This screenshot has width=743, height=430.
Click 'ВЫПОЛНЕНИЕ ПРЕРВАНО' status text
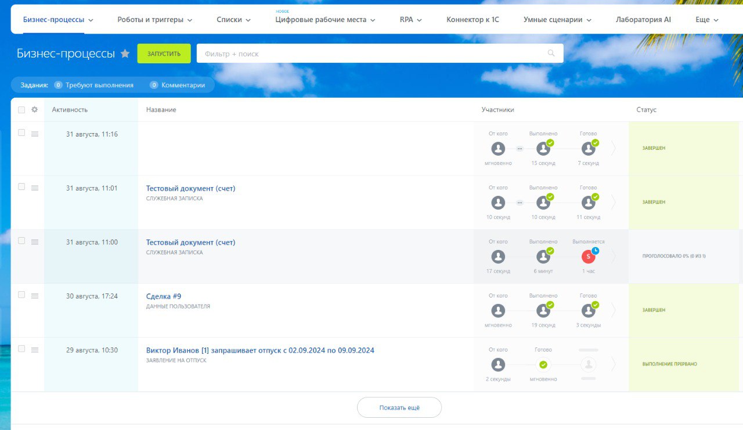[670, 364]
